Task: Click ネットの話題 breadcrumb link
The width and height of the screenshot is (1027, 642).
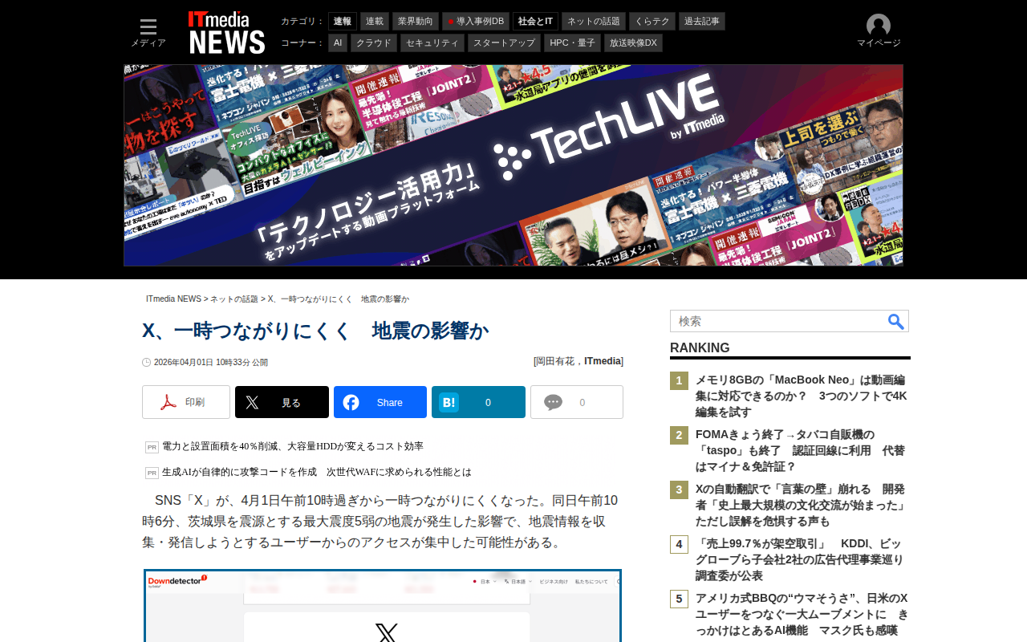Action: pos(234,299)
